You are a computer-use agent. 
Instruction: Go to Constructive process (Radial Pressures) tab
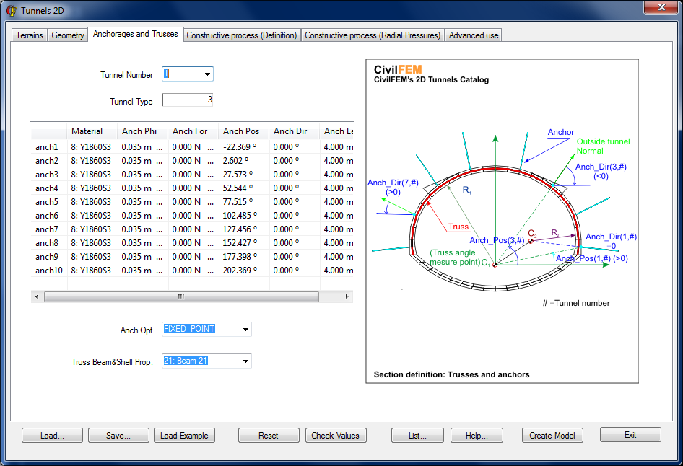[x=373, y=35]
